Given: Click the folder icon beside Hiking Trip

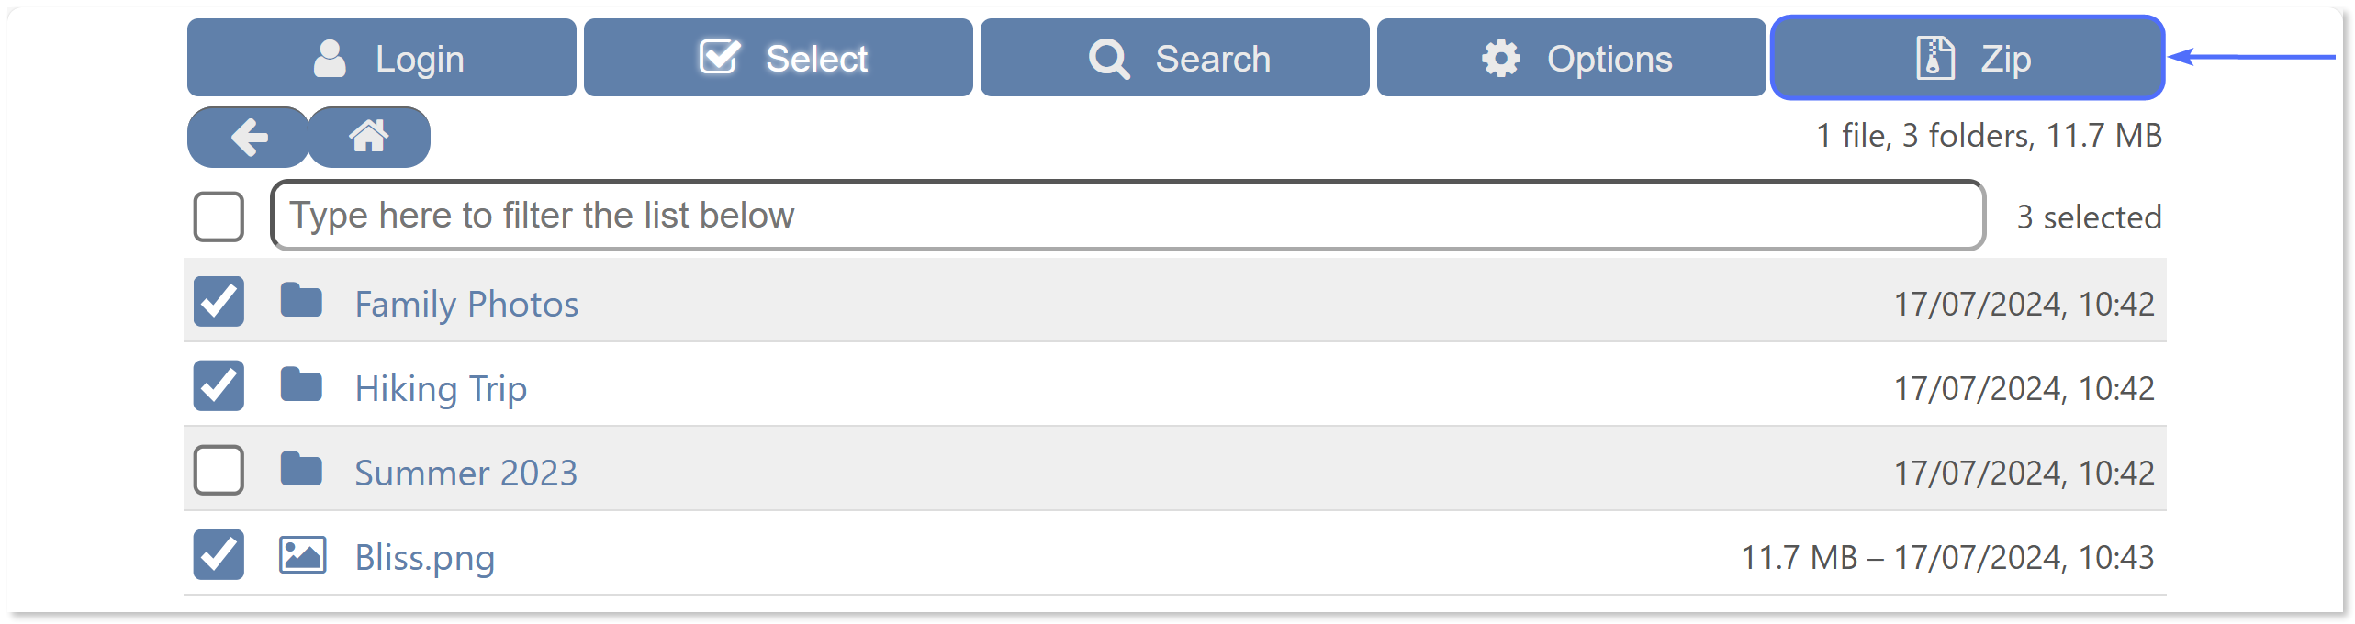Looking at the screenshot, I should (x=302, y=385).
